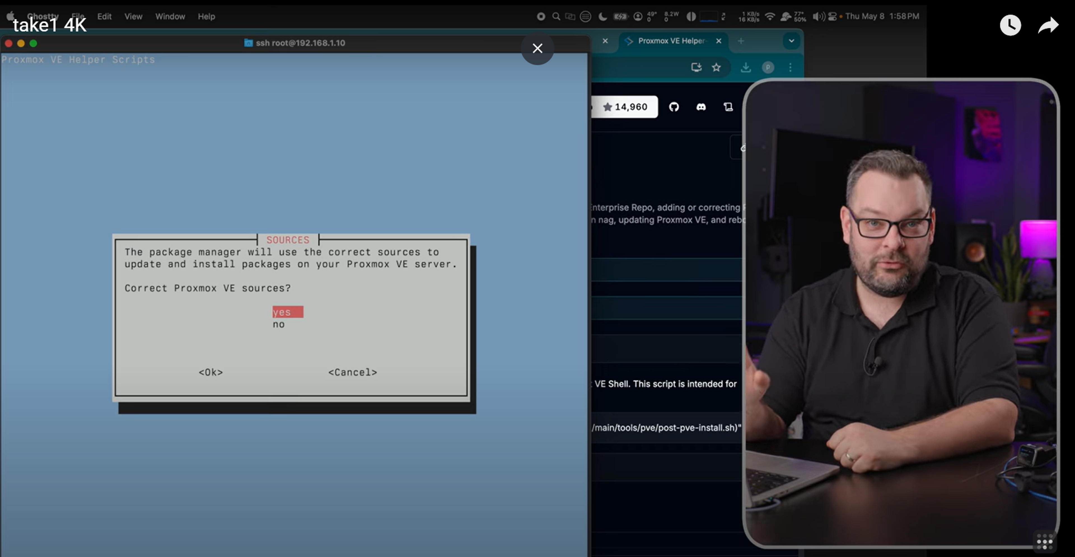Expand the browser tab search dropdown
Image resolution: width=1075 pixels, height=557 pixels.
(x=791, y=41)
